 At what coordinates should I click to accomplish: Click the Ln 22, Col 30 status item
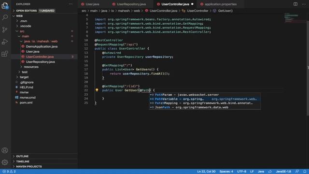(206, 172)
